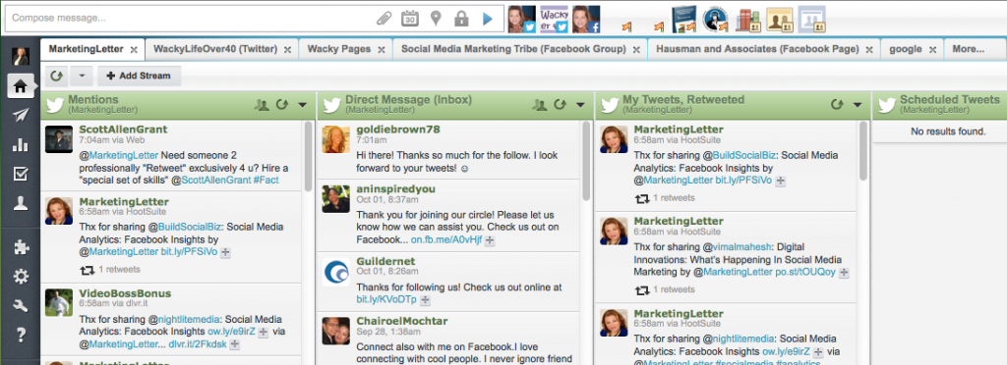Click the paperclip attachment icon
This screenshot has width=1007, height=365.
coord(385,19)
